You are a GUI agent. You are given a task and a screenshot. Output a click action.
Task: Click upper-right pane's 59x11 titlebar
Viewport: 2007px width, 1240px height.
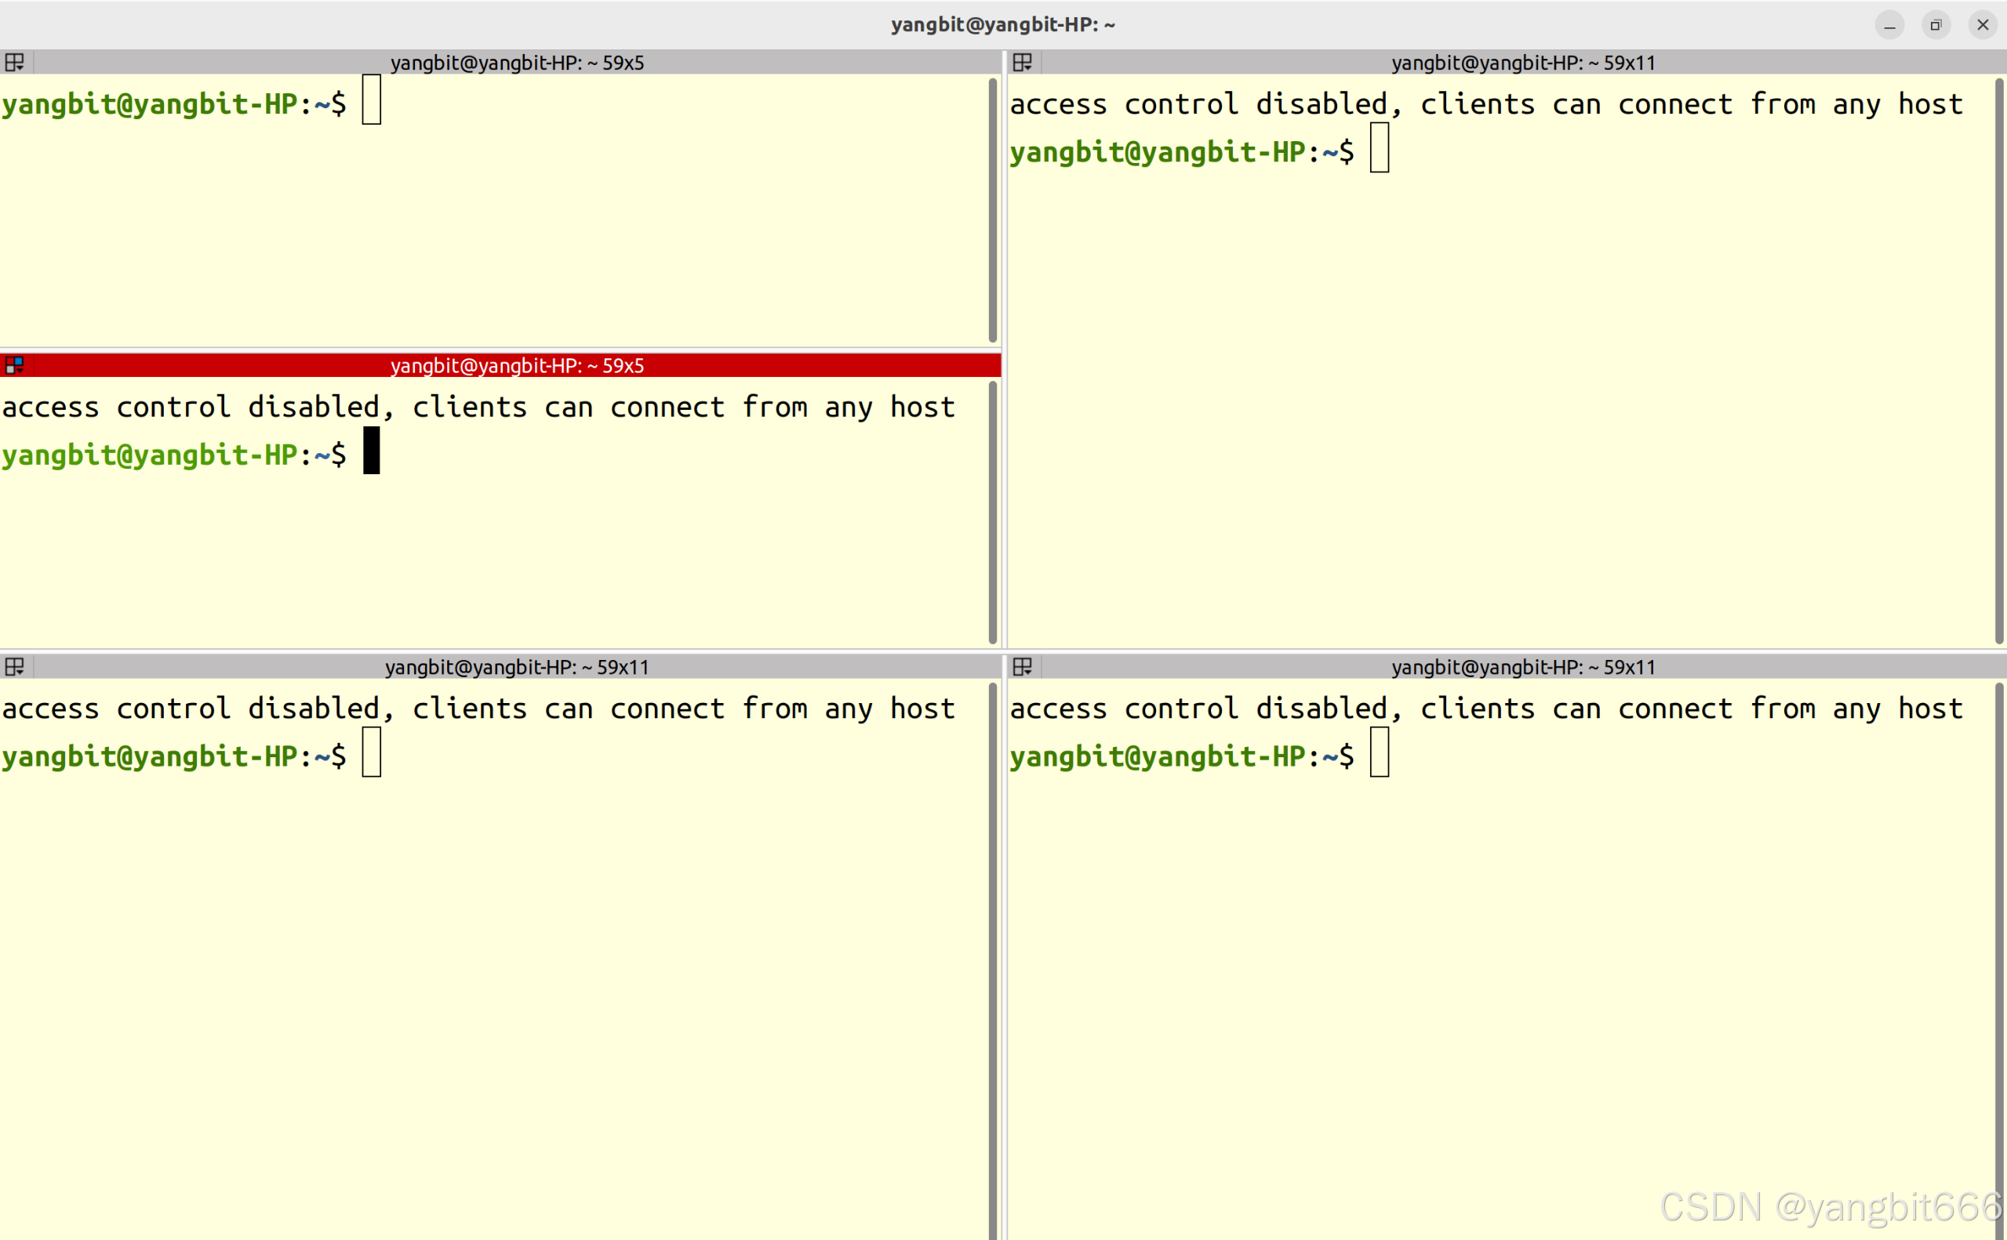[1523, 63]
